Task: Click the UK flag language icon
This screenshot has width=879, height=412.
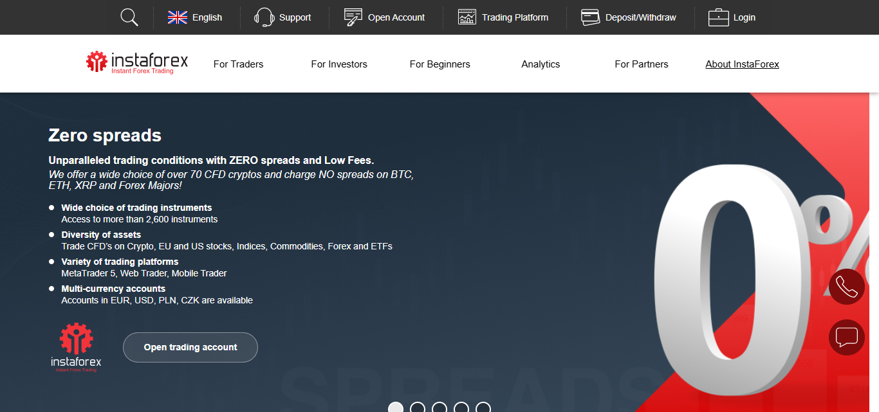Action: 178,17
